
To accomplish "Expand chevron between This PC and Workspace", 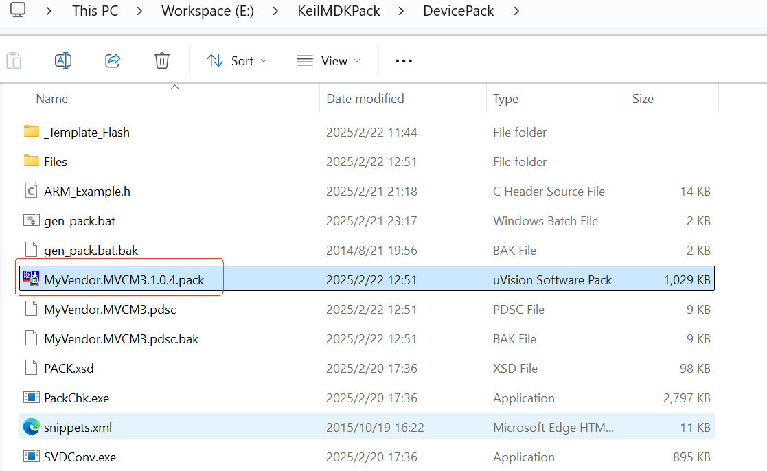I will (x=139, y=11).
